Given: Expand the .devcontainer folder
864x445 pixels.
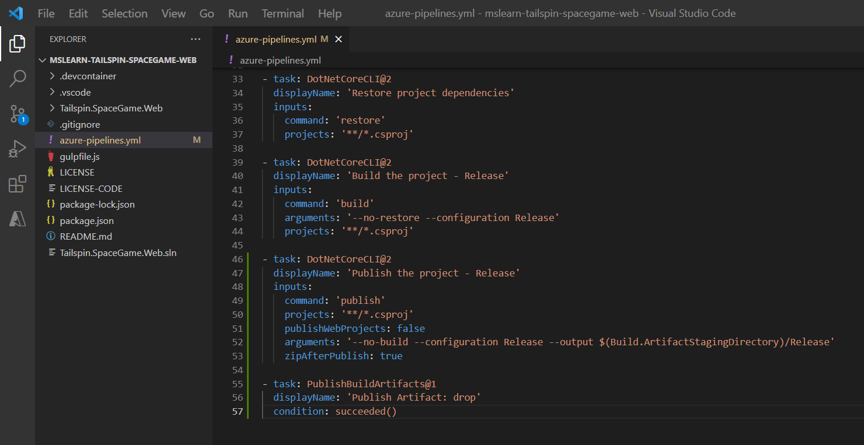Looking at the screenshot, I should click(53, 76).
